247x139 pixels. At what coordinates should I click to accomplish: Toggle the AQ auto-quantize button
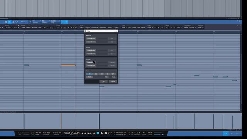tap(30, 22)
